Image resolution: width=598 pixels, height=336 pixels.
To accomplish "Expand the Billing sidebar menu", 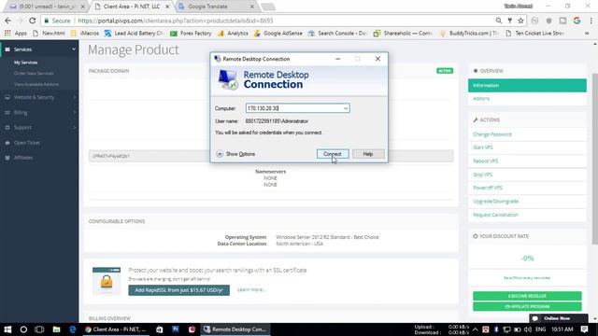I will pos(39,113).
